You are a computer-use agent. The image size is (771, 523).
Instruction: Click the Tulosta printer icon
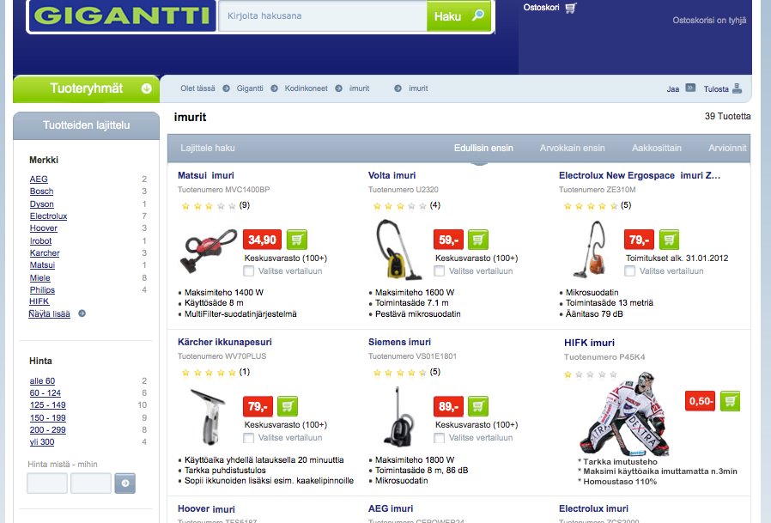pos(737,88)
